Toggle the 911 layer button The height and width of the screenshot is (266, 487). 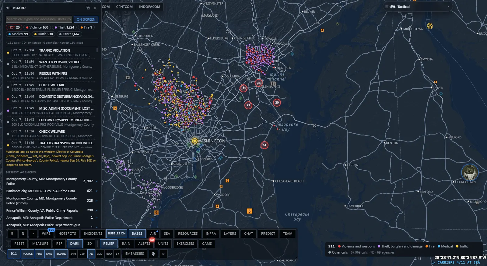14,254
